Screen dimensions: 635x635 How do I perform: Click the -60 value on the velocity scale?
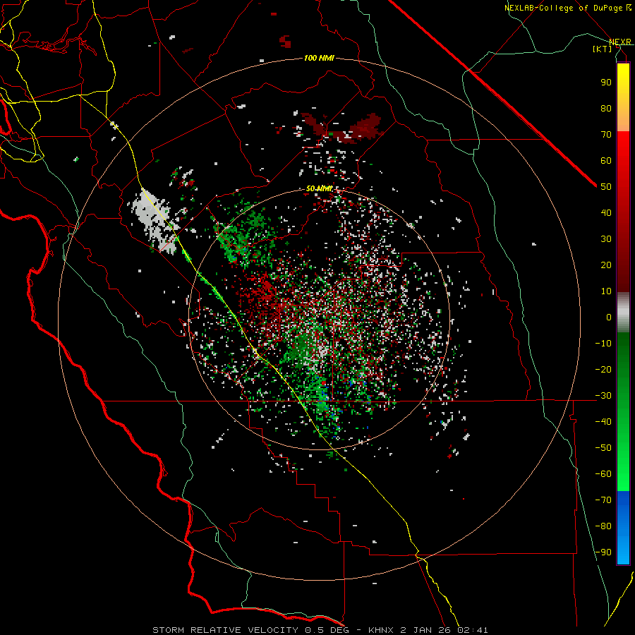click(603, 474)
